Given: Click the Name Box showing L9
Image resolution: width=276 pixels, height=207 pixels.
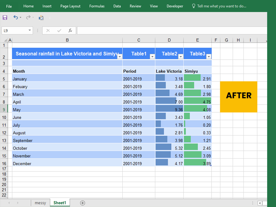Looking at the screenshot, I should (17, 30).
